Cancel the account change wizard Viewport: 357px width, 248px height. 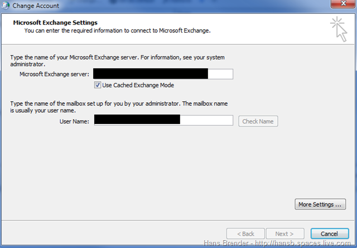[x=329, y=234]
